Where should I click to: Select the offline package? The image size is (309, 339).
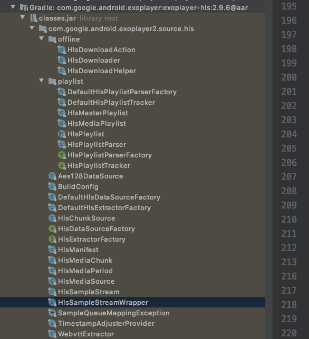69,39
